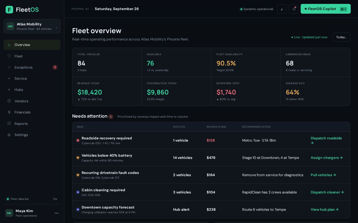Click the Downtime cost value $1,740
This screenshot has width=358, height=223.
click(x=226, y=92)
